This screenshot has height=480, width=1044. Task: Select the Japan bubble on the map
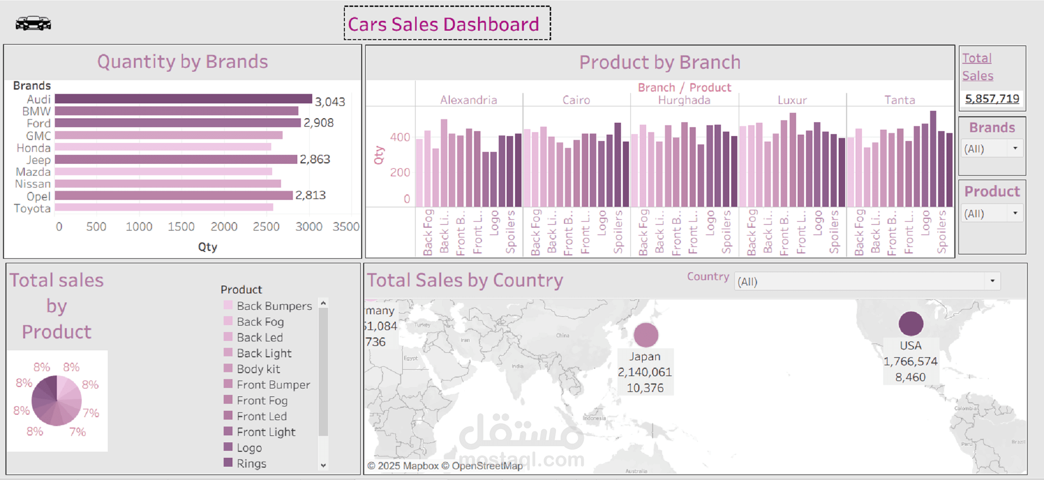click(647, 335)
